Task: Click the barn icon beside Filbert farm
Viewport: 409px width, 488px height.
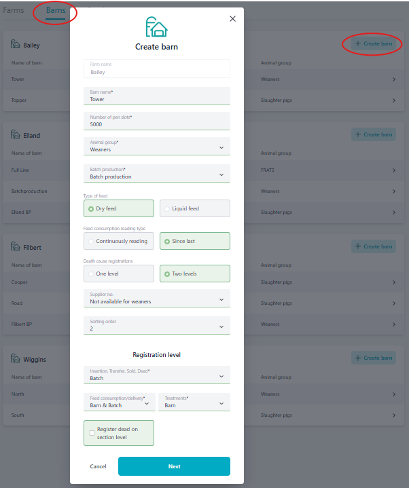Action: click(x=16, y=247)
